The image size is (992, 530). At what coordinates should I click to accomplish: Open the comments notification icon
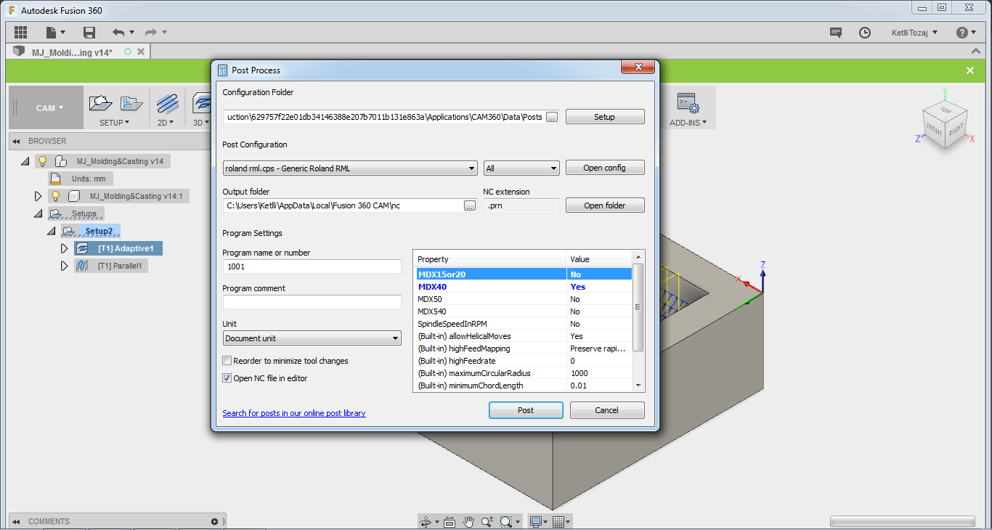pyautogui.click(x=836, y=33)
